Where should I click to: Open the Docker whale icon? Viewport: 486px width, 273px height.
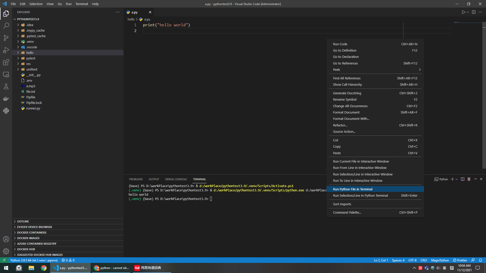(x=6, y=99)
